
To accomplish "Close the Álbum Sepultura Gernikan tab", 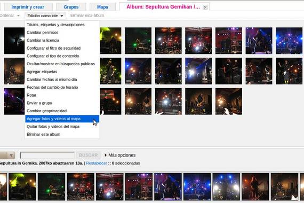I will coord(205,7).
